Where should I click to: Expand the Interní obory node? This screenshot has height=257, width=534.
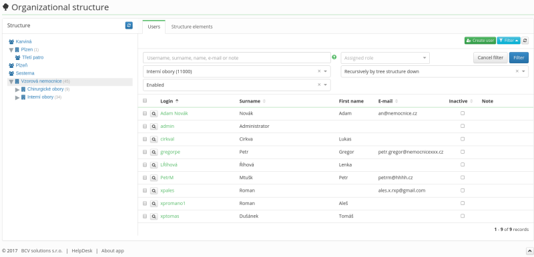pos(17,97)
